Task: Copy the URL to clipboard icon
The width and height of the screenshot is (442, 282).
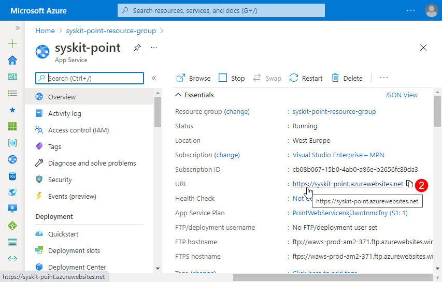Action: (409, 184)
